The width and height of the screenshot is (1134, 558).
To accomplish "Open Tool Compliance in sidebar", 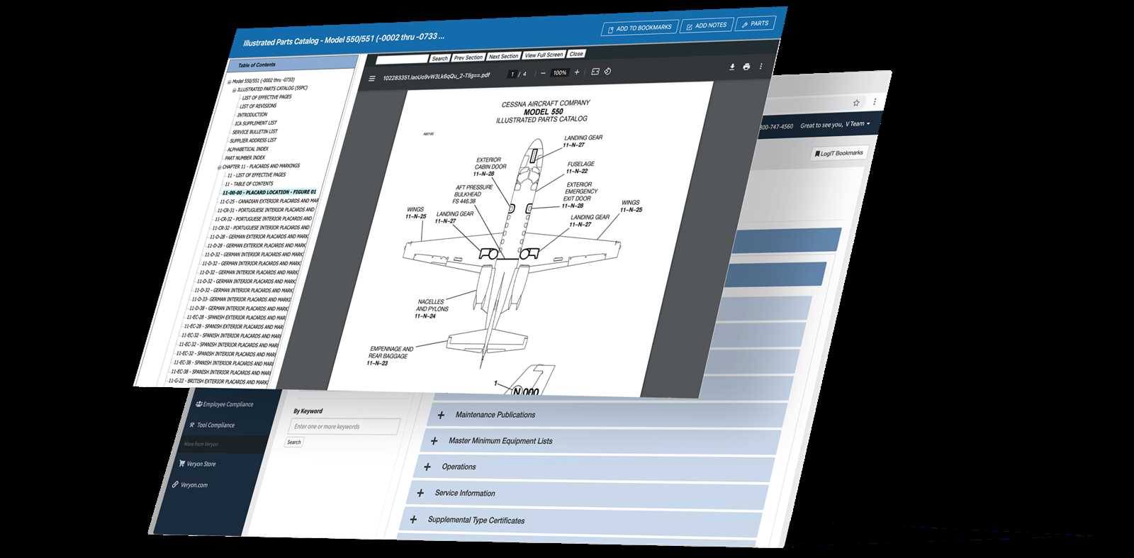I will point(211,425).
